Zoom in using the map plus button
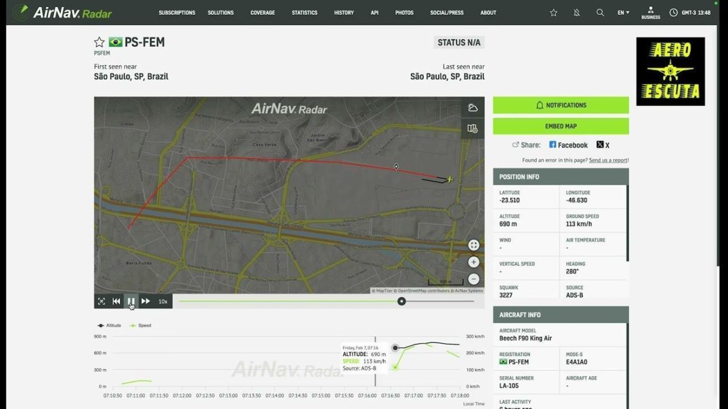 point(474,262)
